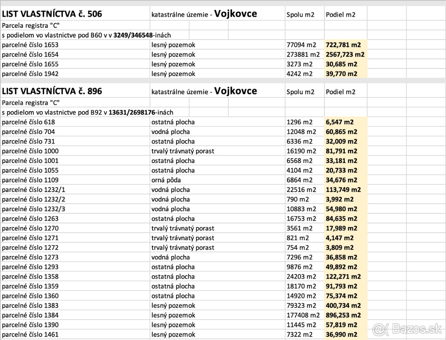Image resolution: width=446 pixels, height=340 pixels.
Task: Click the cell 'parcelné číslo 1383'
Action: pos(30,306)
